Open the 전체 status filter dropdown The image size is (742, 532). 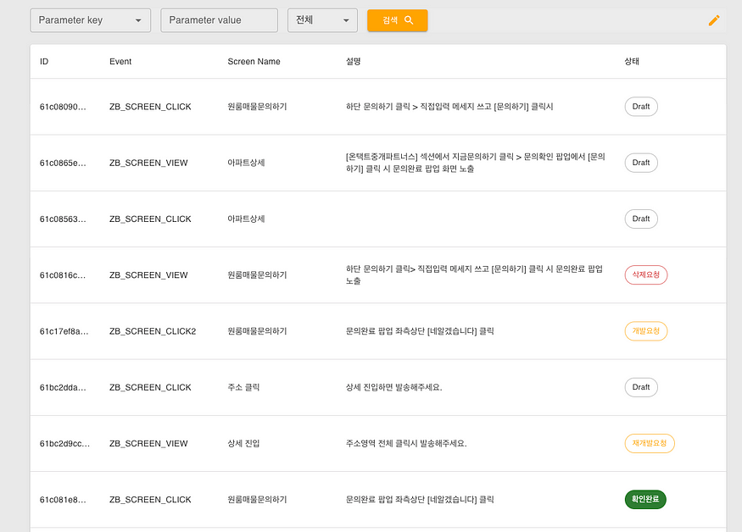322,20
